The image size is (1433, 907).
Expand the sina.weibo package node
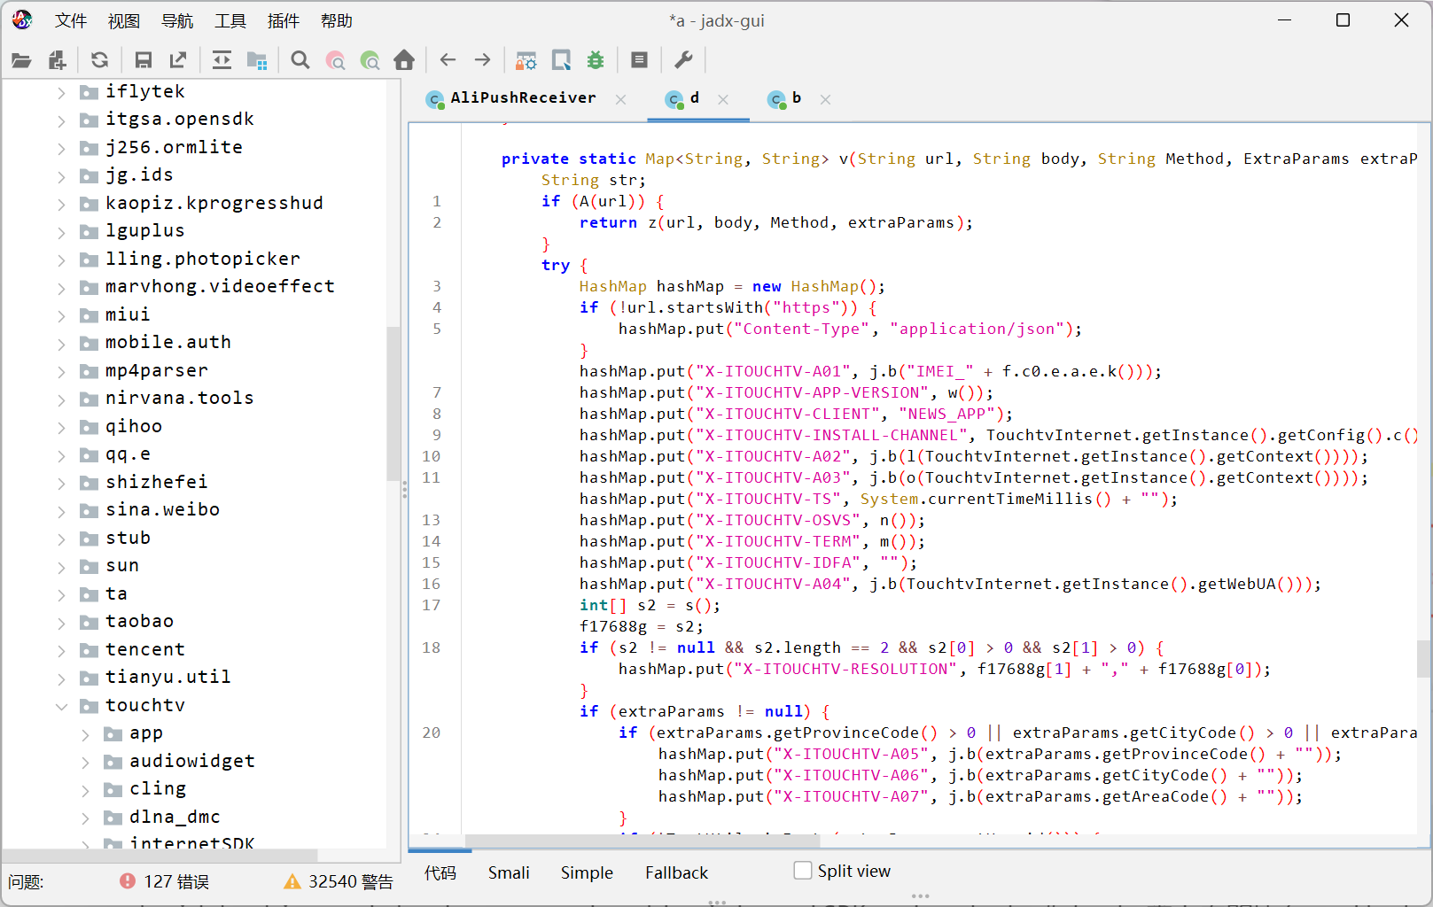[61, 510]
